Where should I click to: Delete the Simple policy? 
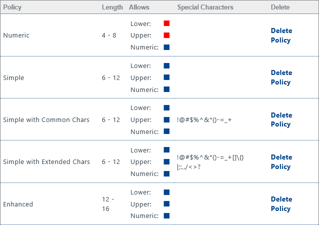[x=281, y=77]
